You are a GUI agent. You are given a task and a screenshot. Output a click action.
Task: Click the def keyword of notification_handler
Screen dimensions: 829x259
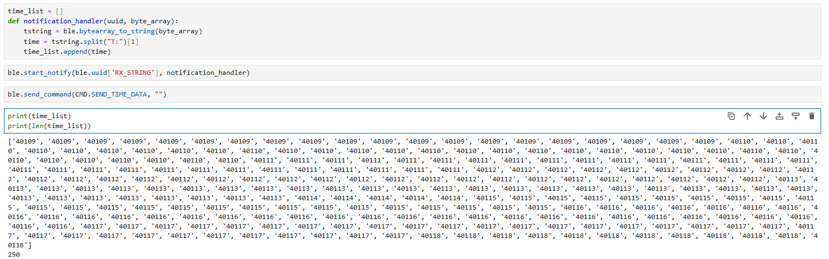coord(13,21)
